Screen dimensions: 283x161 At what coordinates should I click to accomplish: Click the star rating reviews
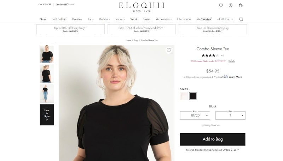click(210, 55)
